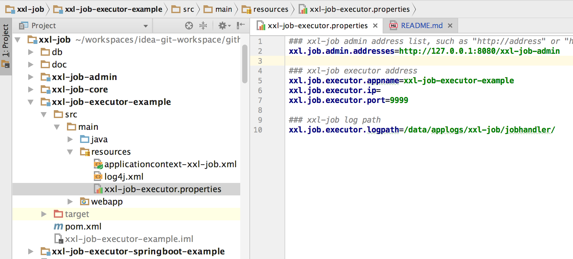Click the "### xxl-job log path" comment

[334, 120]
